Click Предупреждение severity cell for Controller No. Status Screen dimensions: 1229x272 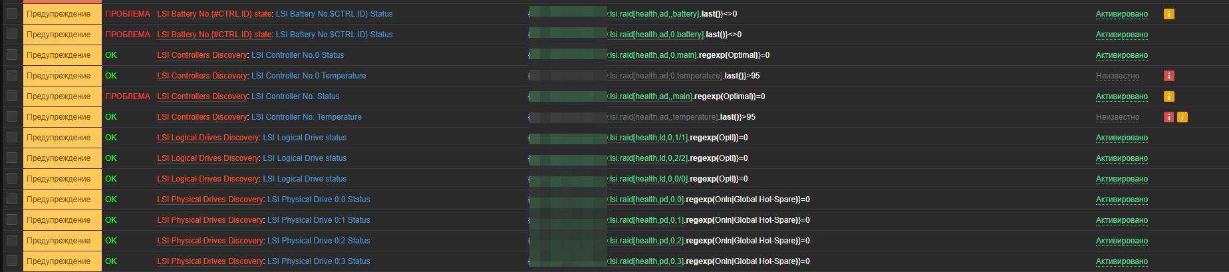tap(63, 96)
